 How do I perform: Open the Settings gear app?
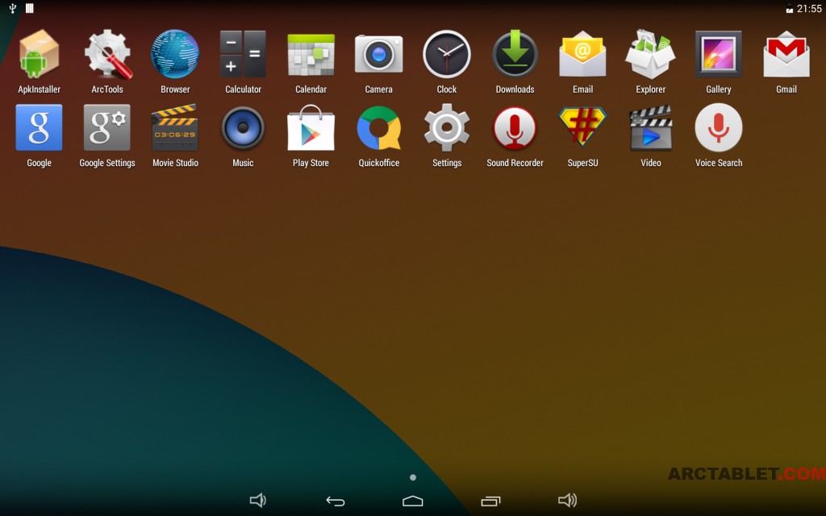coord(447,128)
